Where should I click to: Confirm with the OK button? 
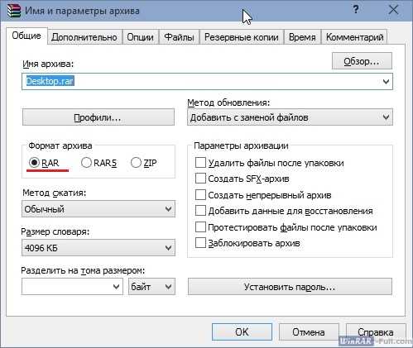[x=242, y=332]
